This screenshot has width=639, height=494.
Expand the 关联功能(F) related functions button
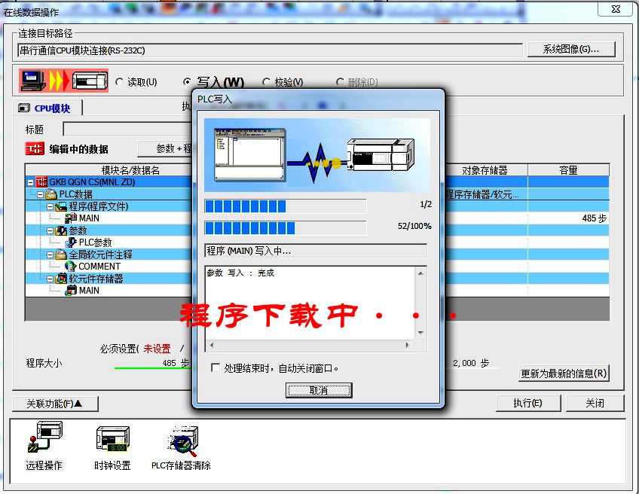click(x=56, y=404)
